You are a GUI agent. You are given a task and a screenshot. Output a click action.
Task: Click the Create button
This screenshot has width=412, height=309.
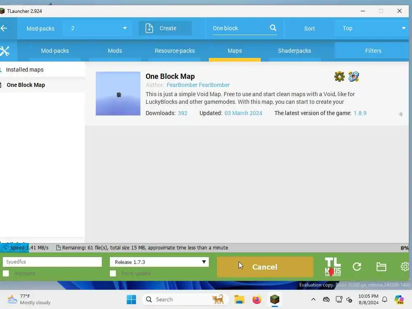point(165,28)
